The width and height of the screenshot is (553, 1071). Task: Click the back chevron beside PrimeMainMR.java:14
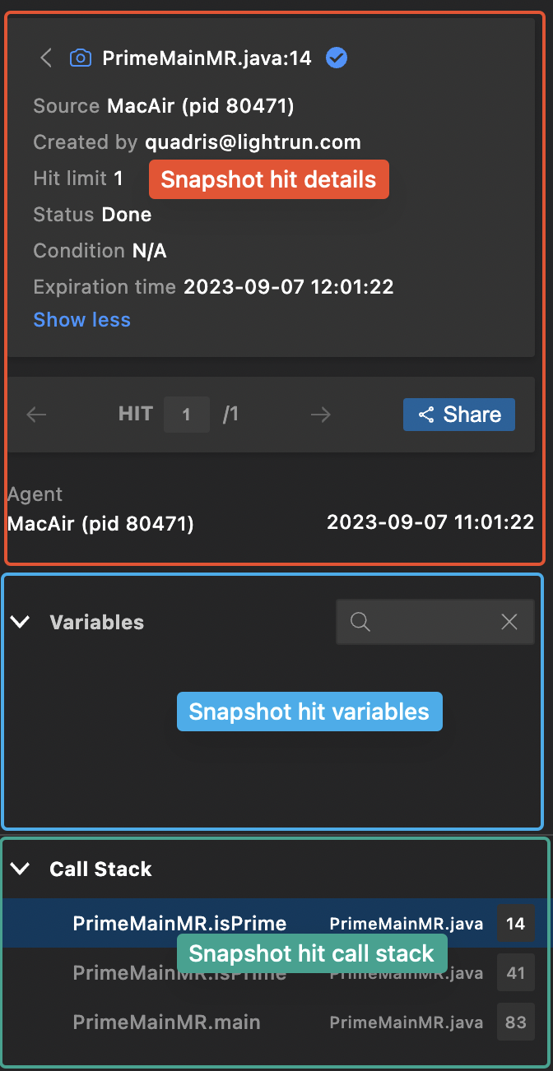(46, 58)
